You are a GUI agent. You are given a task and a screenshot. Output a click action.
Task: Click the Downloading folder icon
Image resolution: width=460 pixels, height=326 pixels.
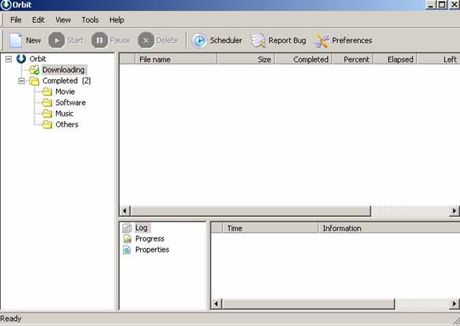(x=34, y=70)
